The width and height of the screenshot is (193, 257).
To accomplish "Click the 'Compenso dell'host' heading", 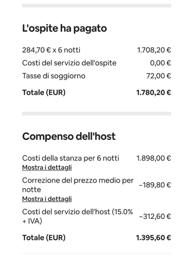I will point(69,137).
